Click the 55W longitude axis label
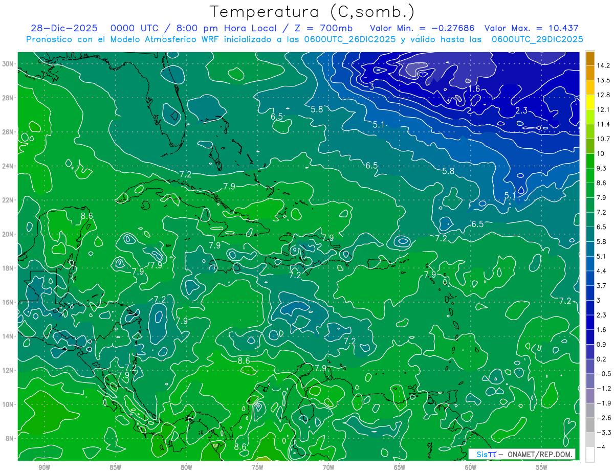 [542, 468]
